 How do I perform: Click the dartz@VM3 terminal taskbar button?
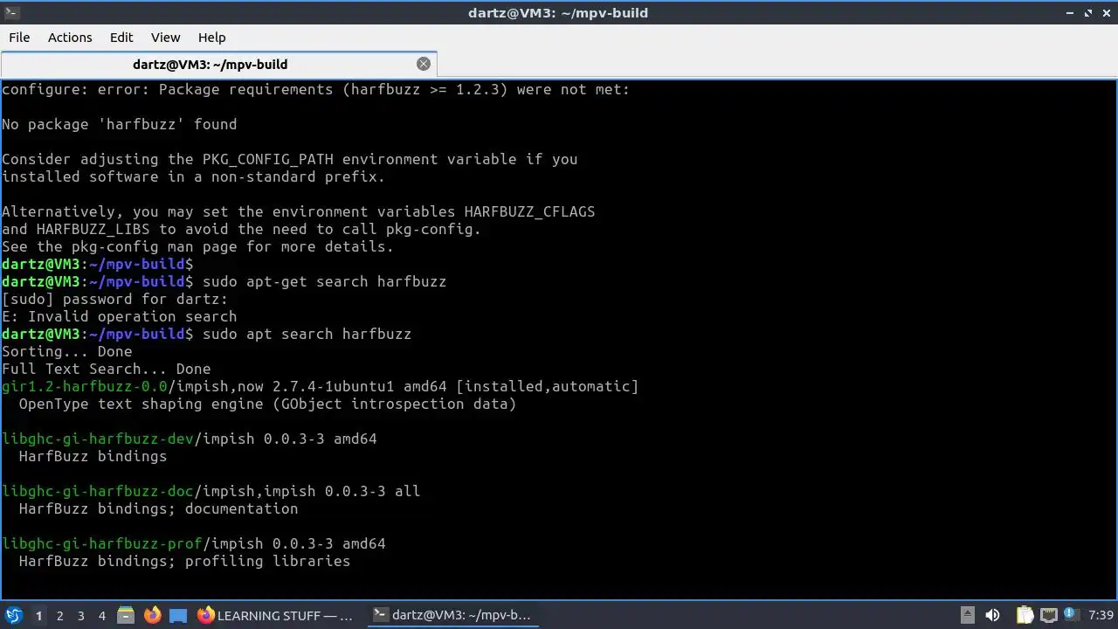452,615
